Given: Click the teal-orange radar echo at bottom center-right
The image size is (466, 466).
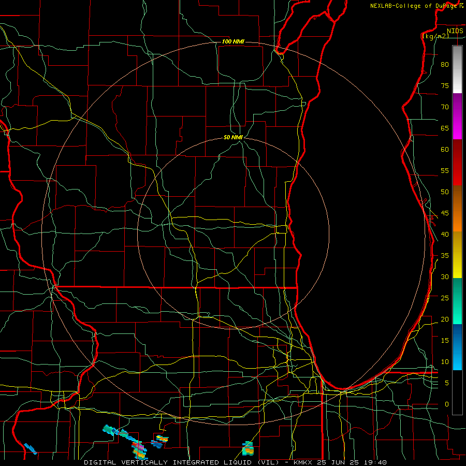Looking at the screenshot, I should pos(248,448).
